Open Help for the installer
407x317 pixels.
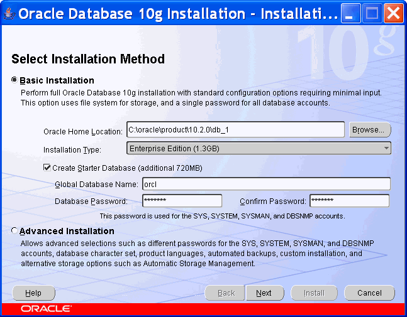(33, 293)
